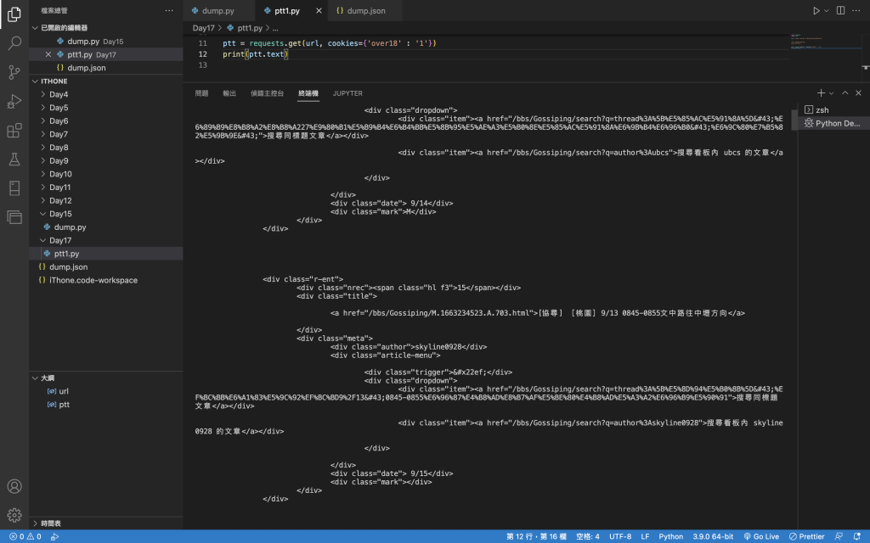Change file encoding UTF-8
Viewport: 870px width, 543px height.
[619, 536]
